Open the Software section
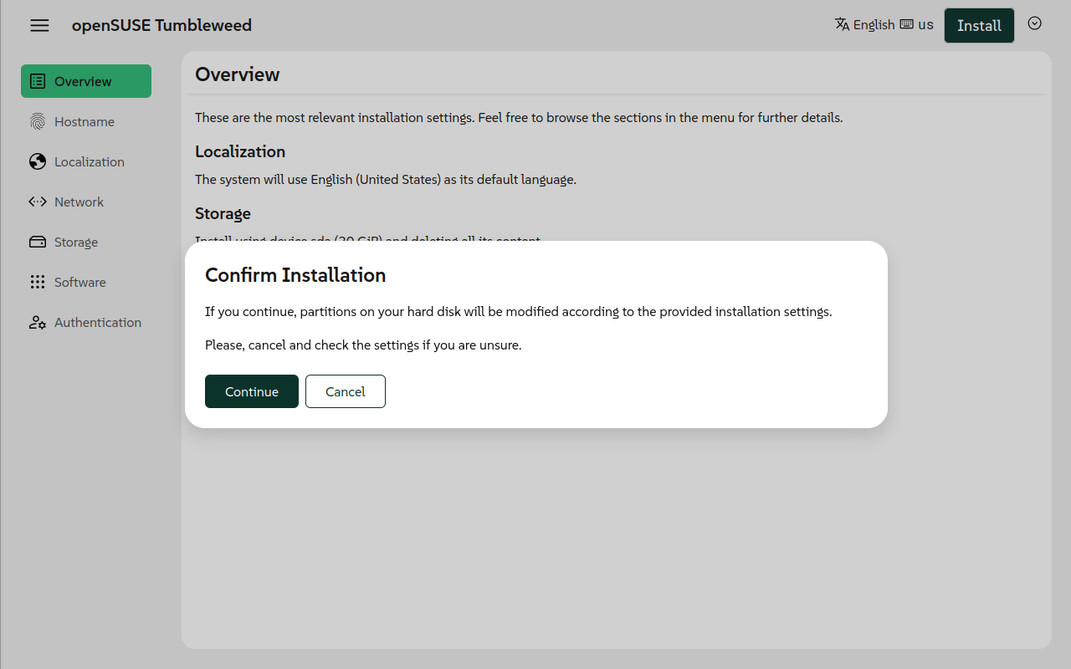The width and height of the screenshot is (1071, 669). [86, 282]
